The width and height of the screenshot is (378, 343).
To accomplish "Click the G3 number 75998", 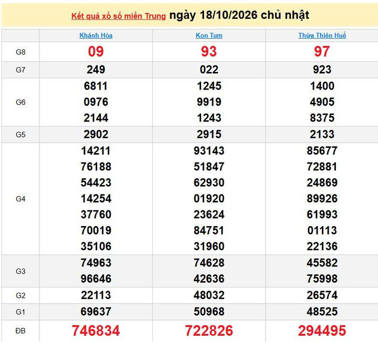I will tap(322, 278).
